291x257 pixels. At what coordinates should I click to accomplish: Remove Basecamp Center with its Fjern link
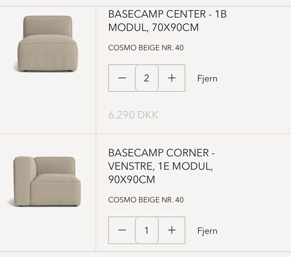click(207, 79)
